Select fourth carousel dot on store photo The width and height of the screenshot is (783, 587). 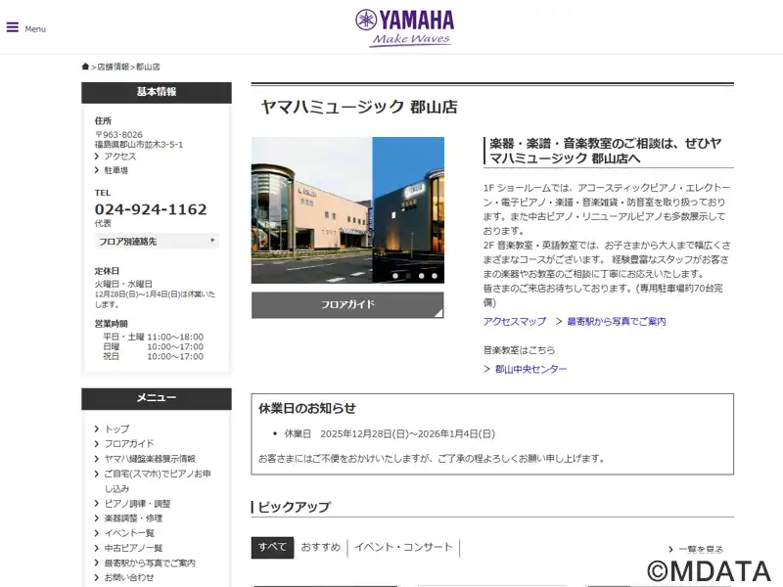point(435,276)
